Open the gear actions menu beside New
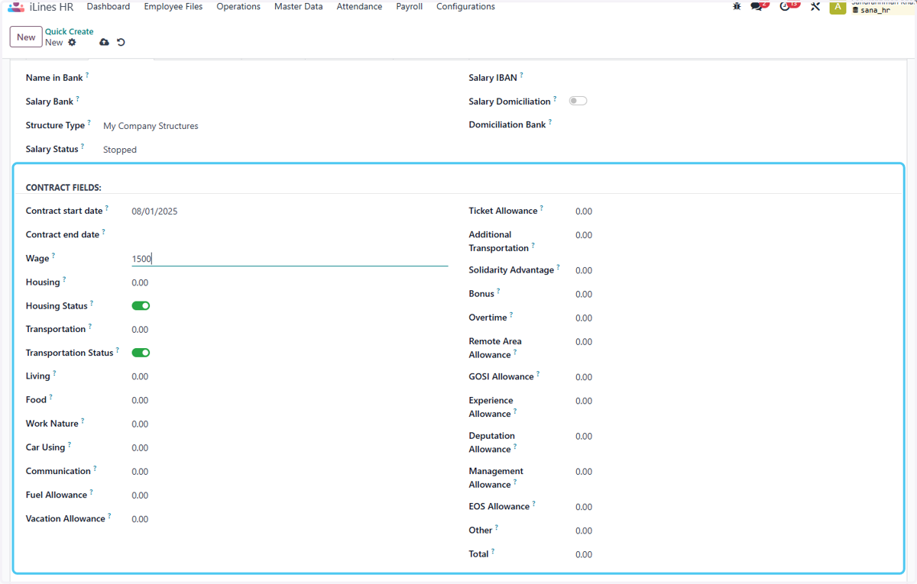This screenshot has height=584, width=917. 72,43
